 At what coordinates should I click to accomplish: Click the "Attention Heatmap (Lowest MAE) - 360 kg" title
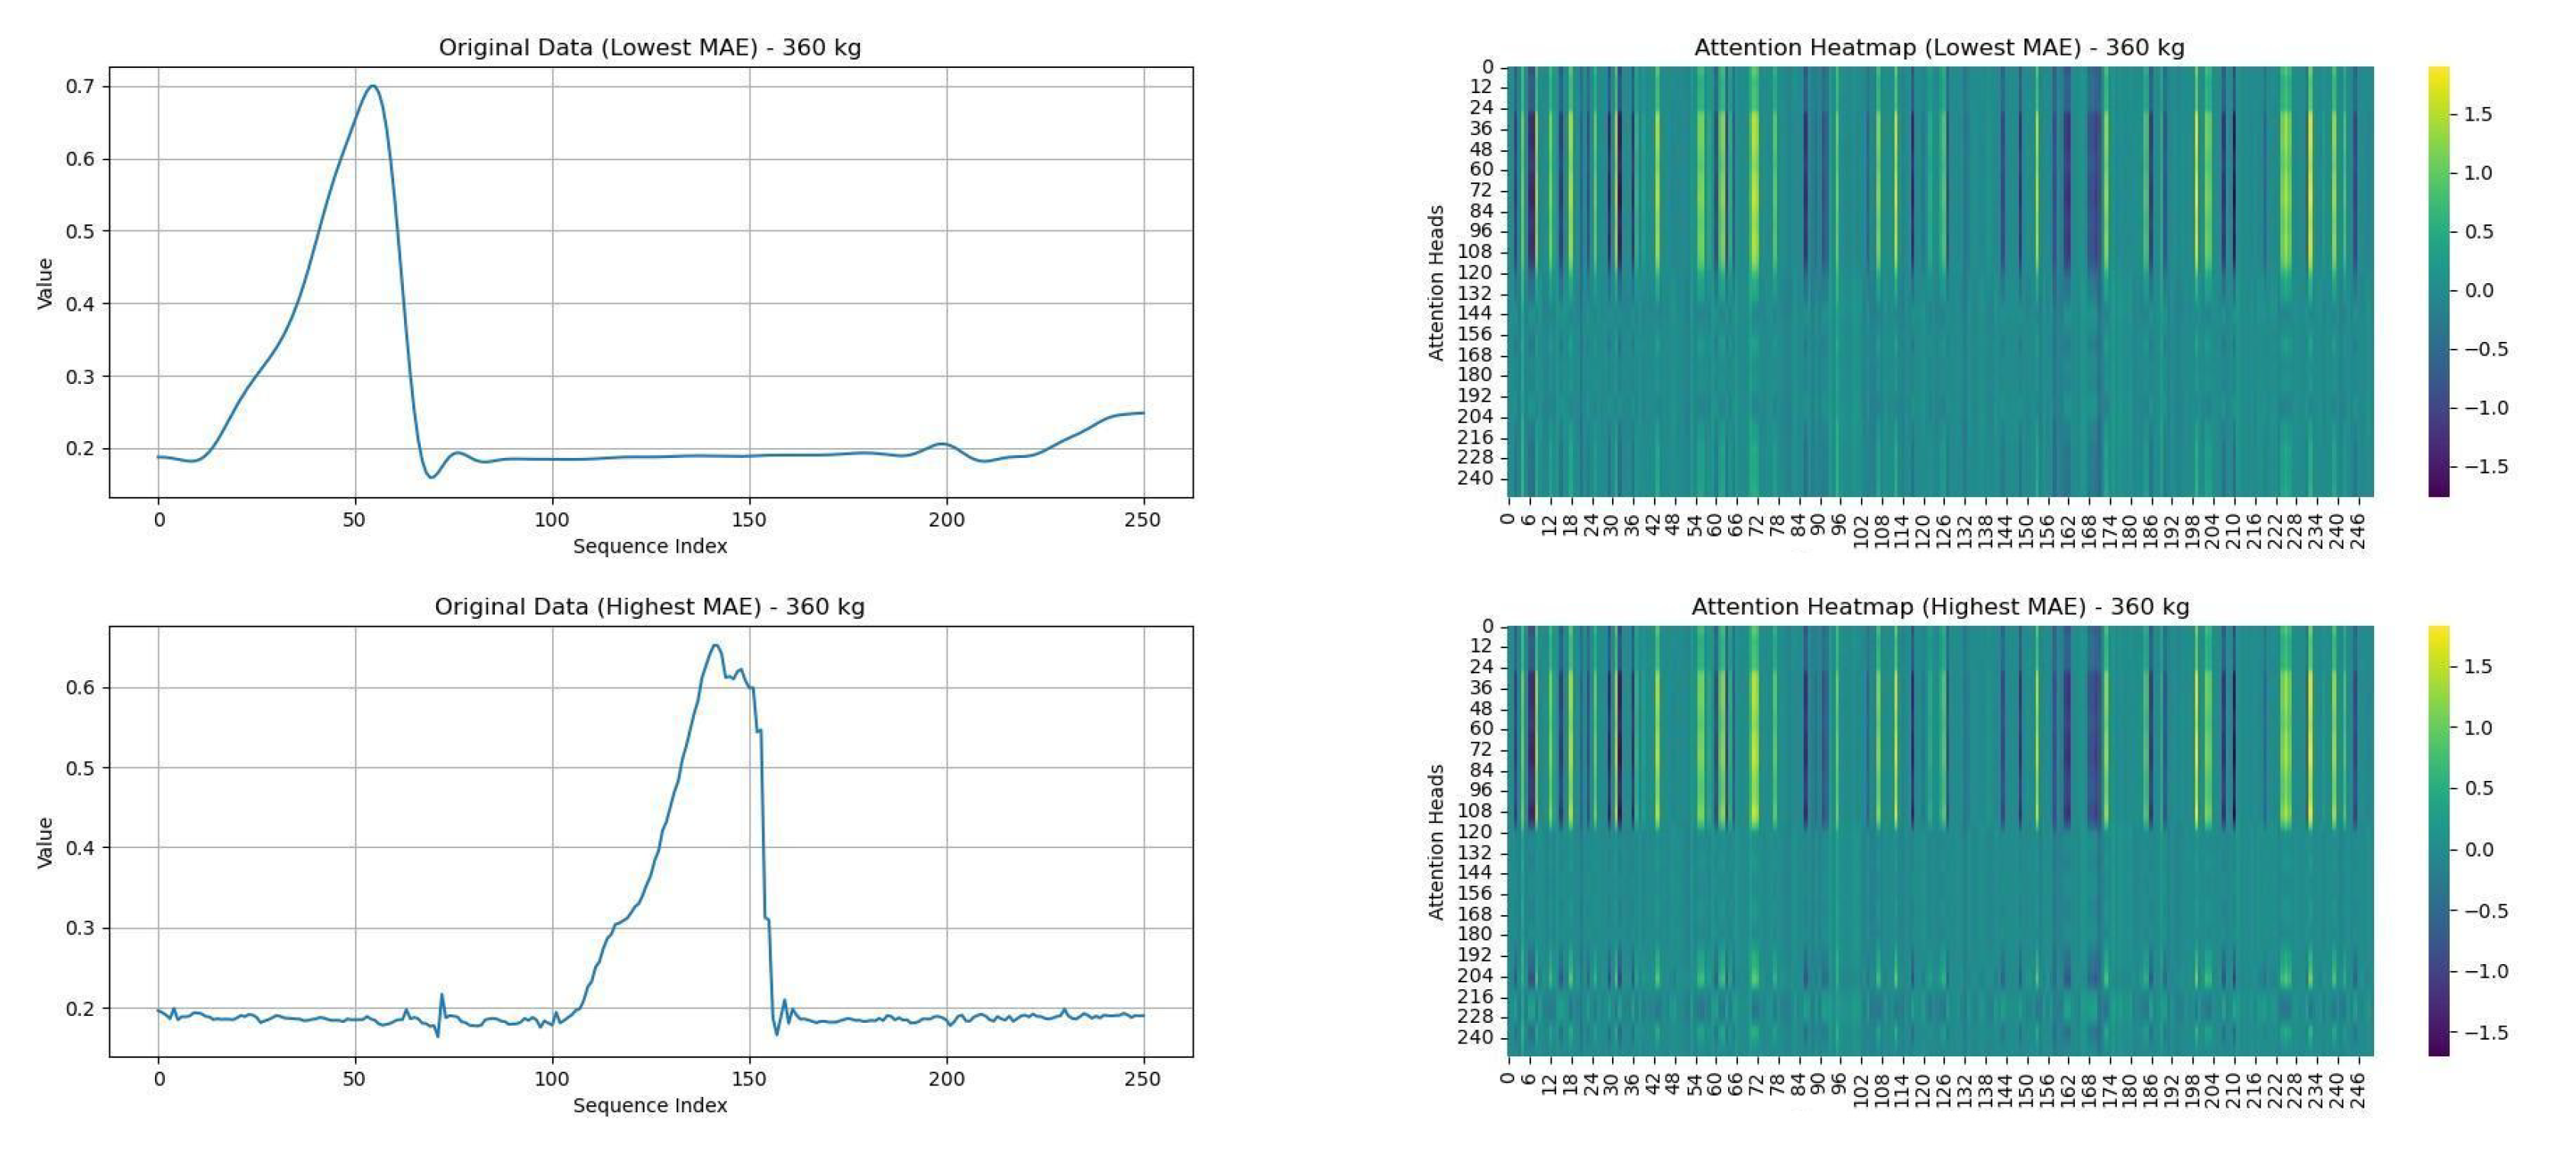(x=1939, y=47)
